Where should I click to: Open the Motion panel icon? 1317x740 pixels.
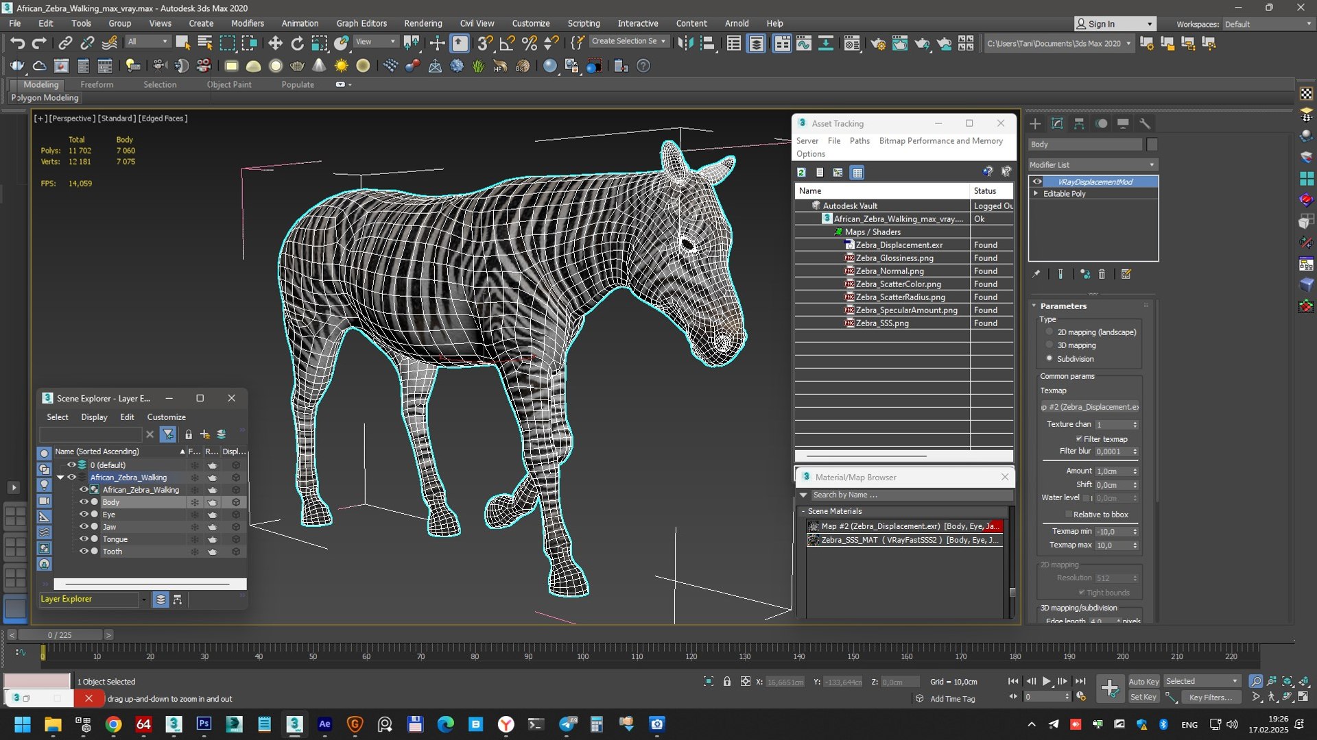[x=1101, y=123]
